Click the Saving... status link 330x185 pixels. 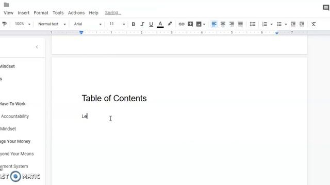point(113,13)
